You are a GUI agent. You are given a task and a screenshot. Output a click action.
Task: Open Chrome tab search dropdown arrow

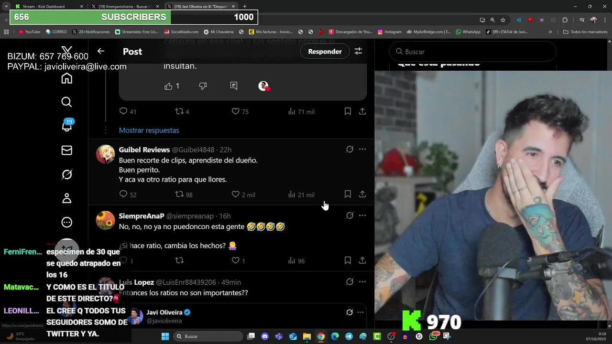(6, 6)
